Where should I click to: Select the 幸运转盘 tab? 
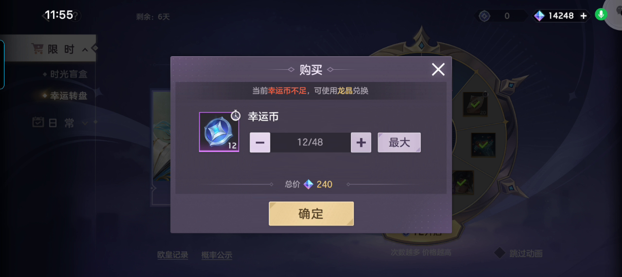[x=69, y=96]
